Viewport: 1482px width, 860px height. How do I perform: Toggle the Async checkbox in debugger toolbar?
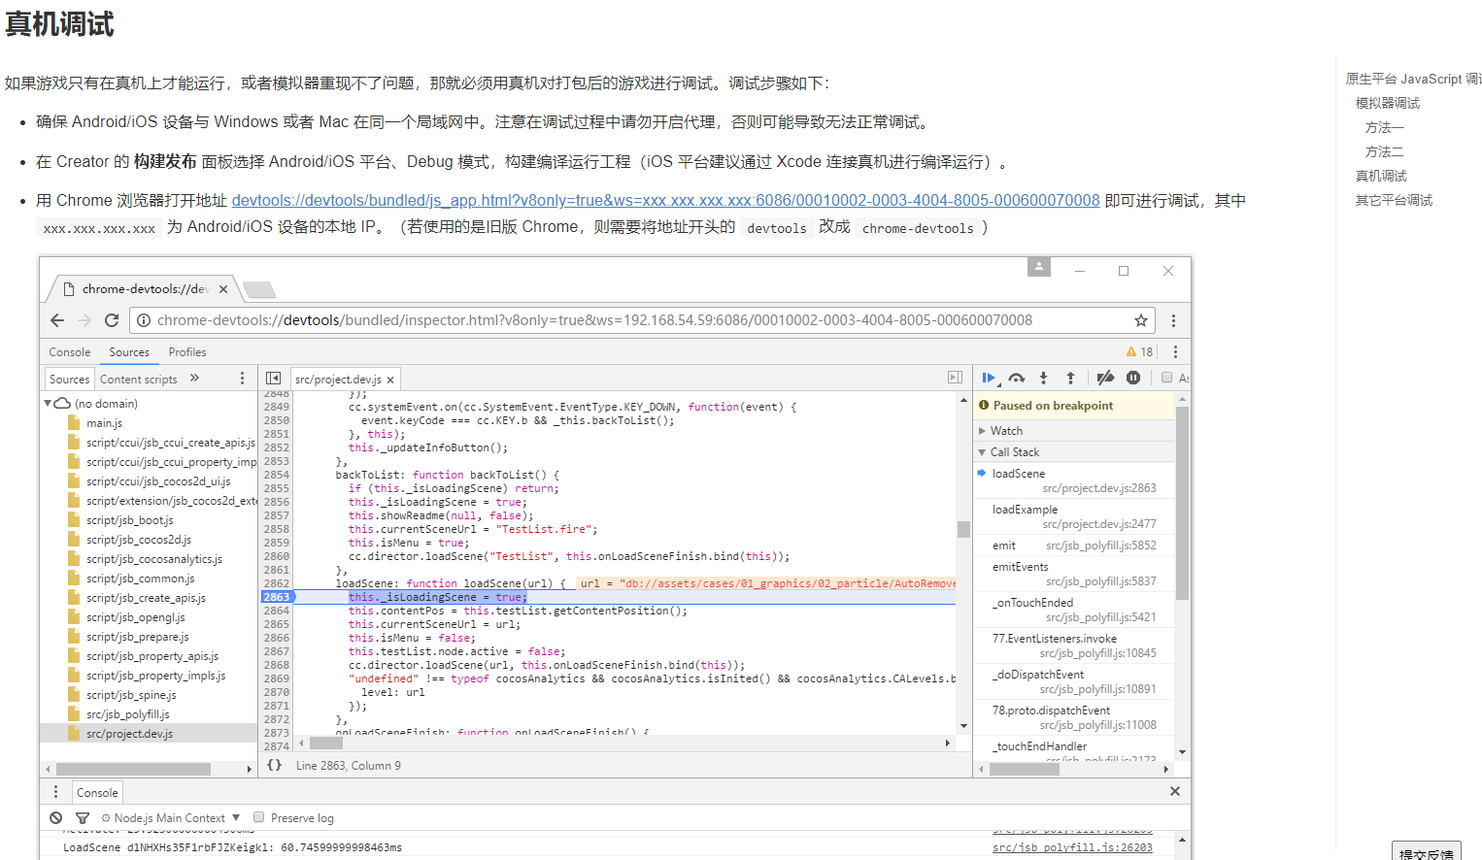[x=1167, y=378]
